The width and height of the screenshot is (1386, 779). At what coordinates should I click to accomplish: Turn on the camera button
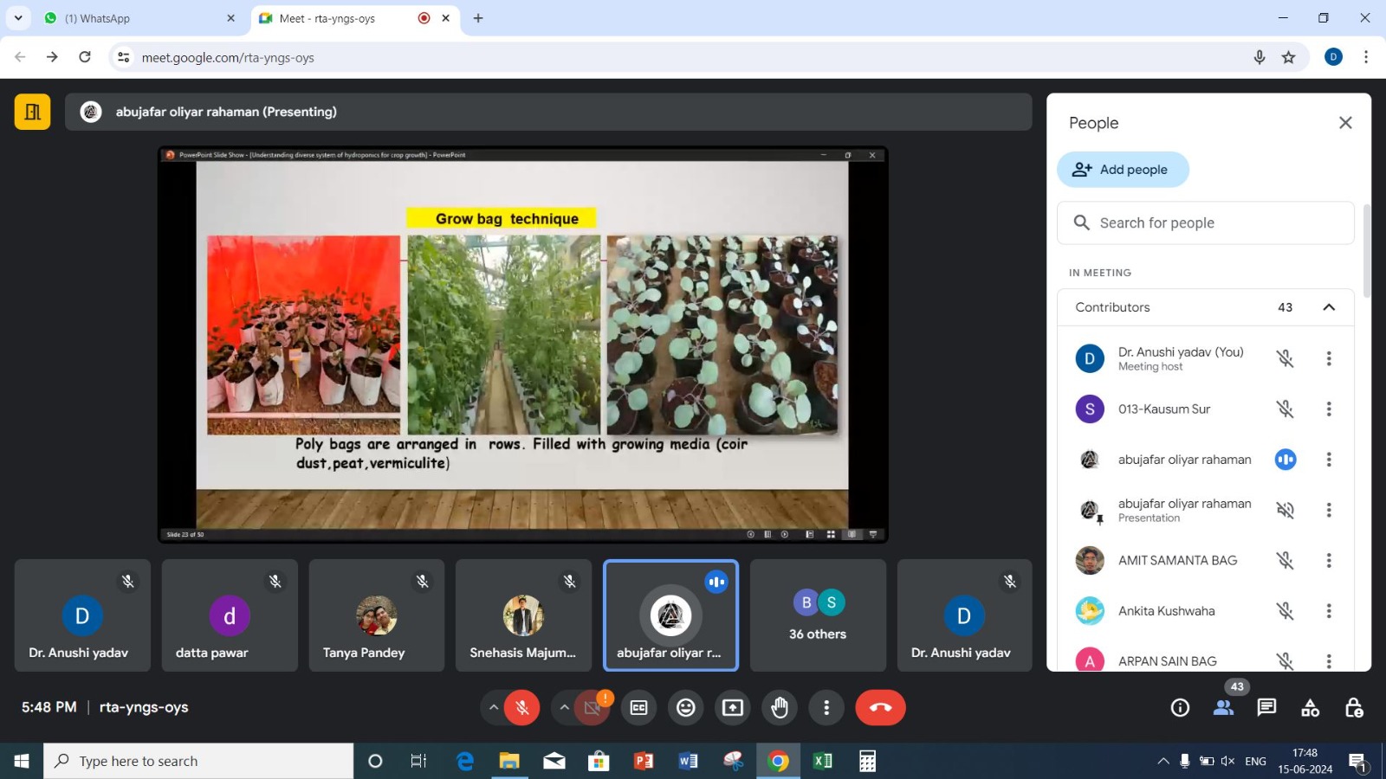[593, 708]
